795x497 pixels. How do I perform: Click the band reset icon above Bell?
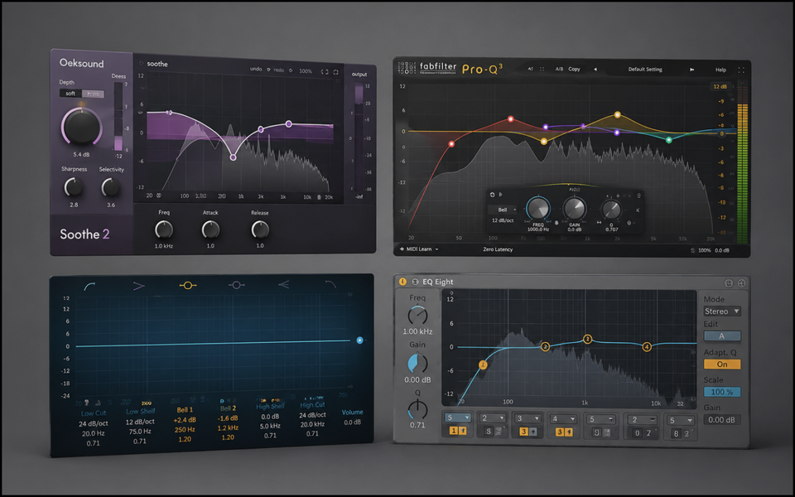492,195
